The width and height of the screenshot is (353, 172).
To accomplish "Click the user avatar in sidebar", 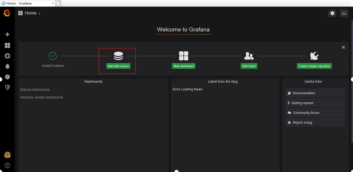I will (7, 155).
